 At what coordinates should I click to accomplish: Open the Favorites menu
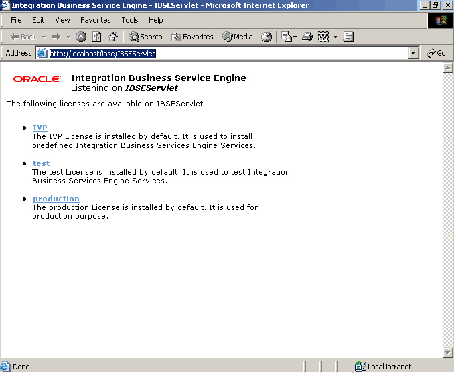[96, 20]
